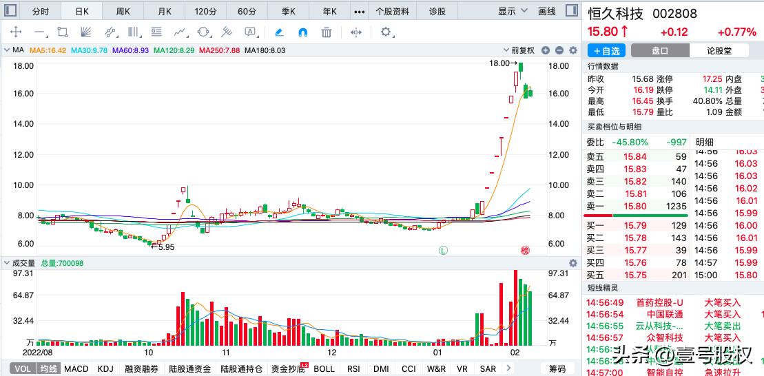
Task: Select the parallel channel drawing tool
Action: coord(110,32)
